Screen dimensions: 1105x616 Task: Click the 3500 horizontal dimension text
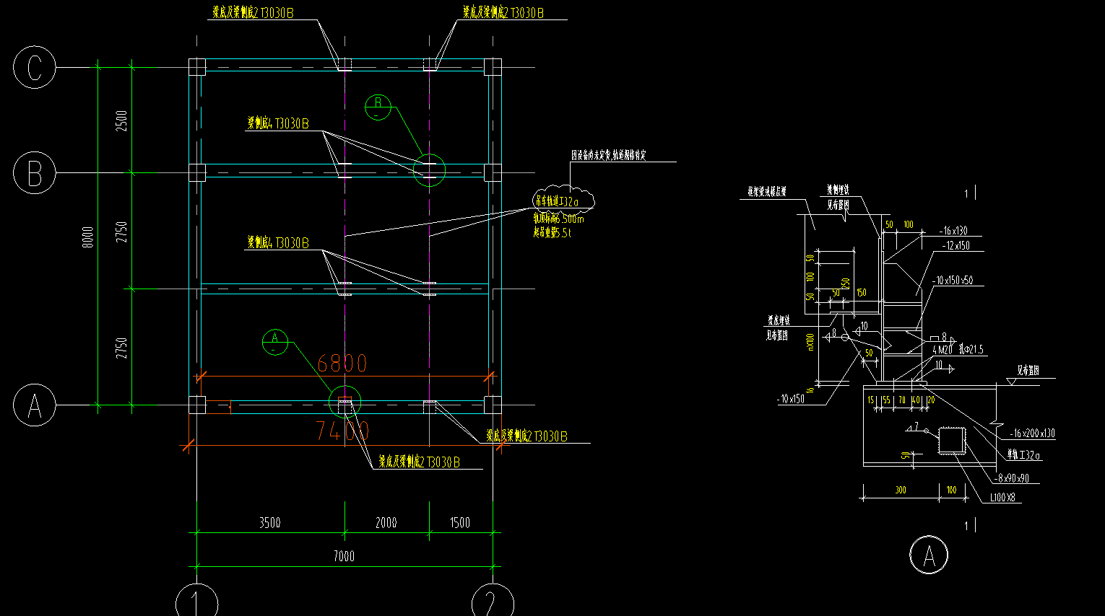(269, 522)
